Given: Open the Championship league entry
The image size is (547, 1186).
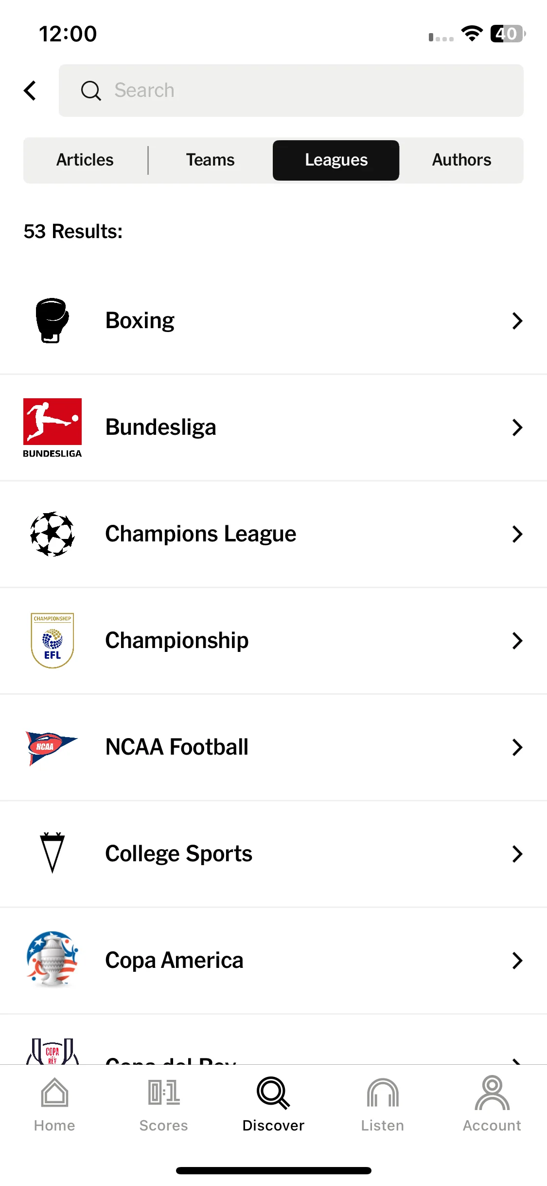Looking at the screenshot, I should (273, 641).
